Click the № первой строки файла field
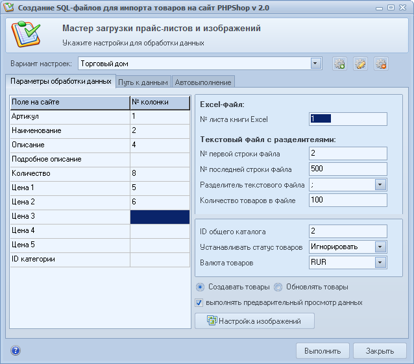This screenshot has width=414, height=364. (348, 153)
